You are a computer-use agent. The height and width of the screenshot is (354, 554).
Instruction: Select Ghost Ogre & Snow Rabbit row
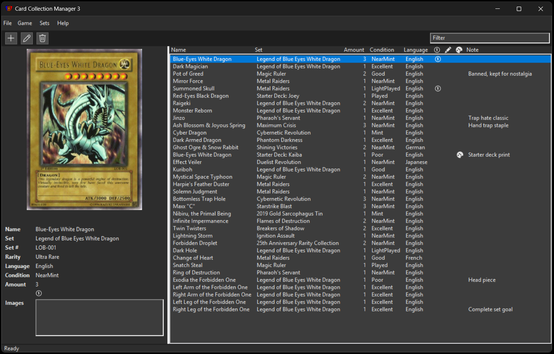click(360, 147)
